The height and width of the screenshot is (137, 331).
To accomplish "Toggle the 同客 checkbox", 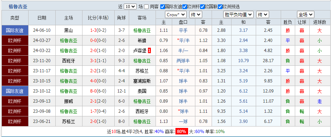I will [x=146, y=7].
